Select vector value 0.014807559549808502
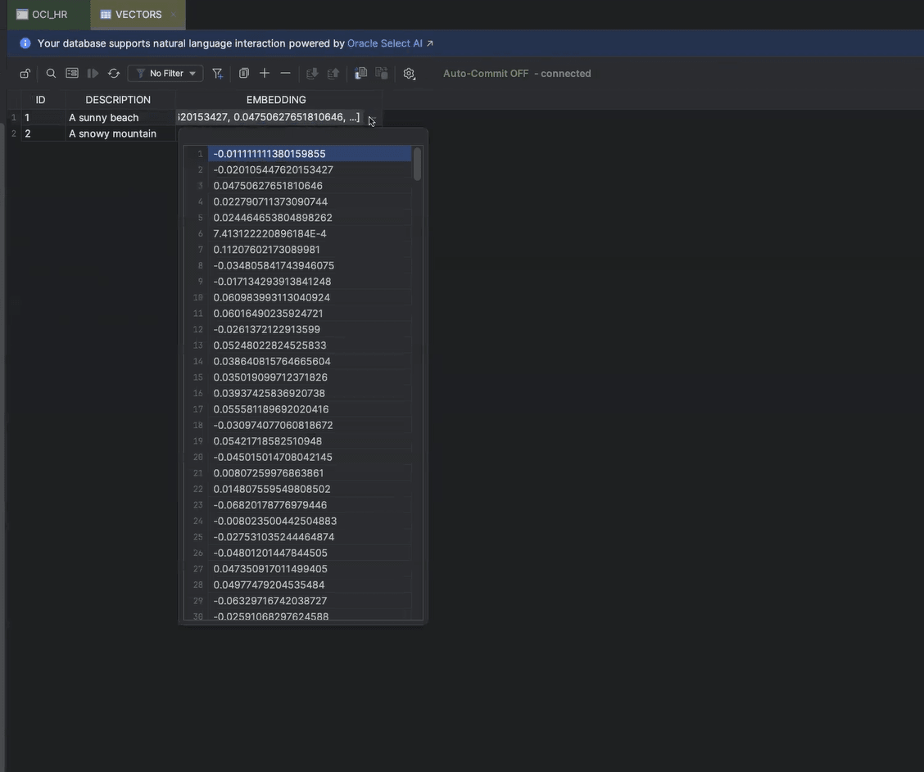 (x=309, y=489)
